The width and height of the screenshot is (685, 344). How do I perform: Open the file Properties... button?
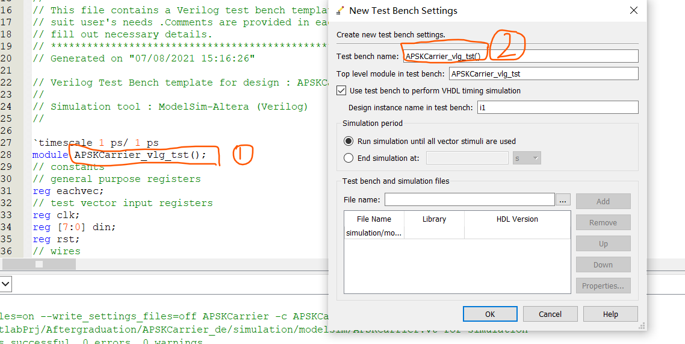pos(603,286)
